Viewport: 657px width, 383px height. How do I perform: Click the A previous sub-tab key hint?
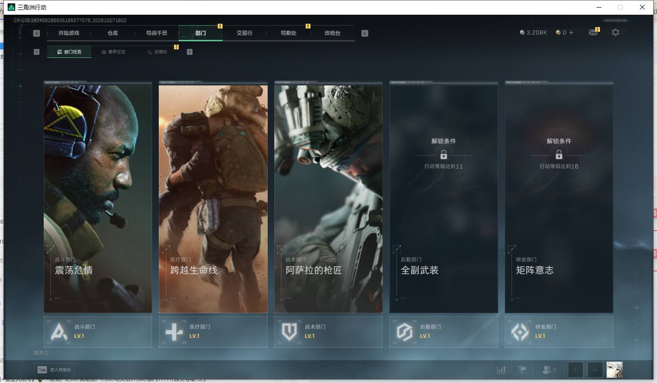[37, 52]
